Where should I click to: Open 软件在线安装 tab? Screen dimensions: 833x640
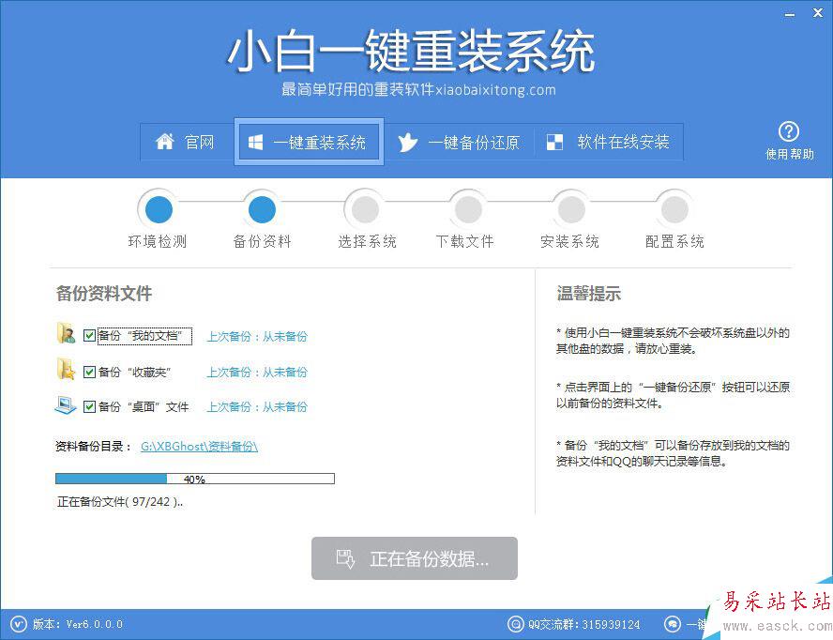[608, 142]
